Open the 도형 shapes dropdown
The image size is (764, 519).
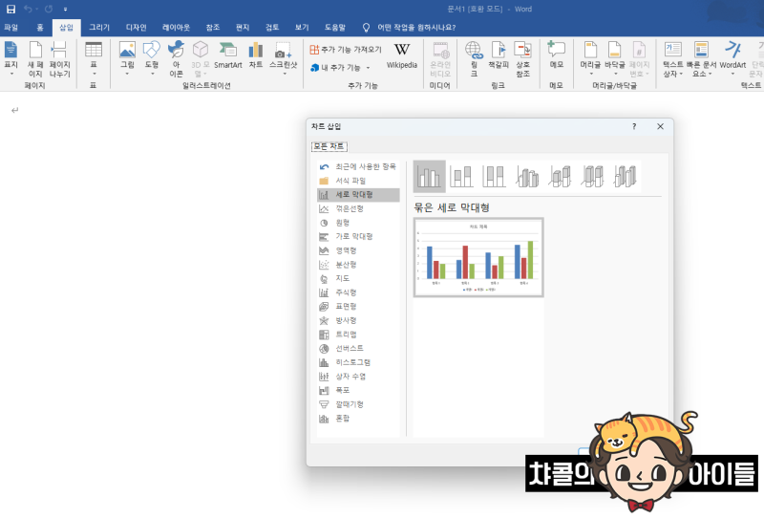(x=152, y=58)
